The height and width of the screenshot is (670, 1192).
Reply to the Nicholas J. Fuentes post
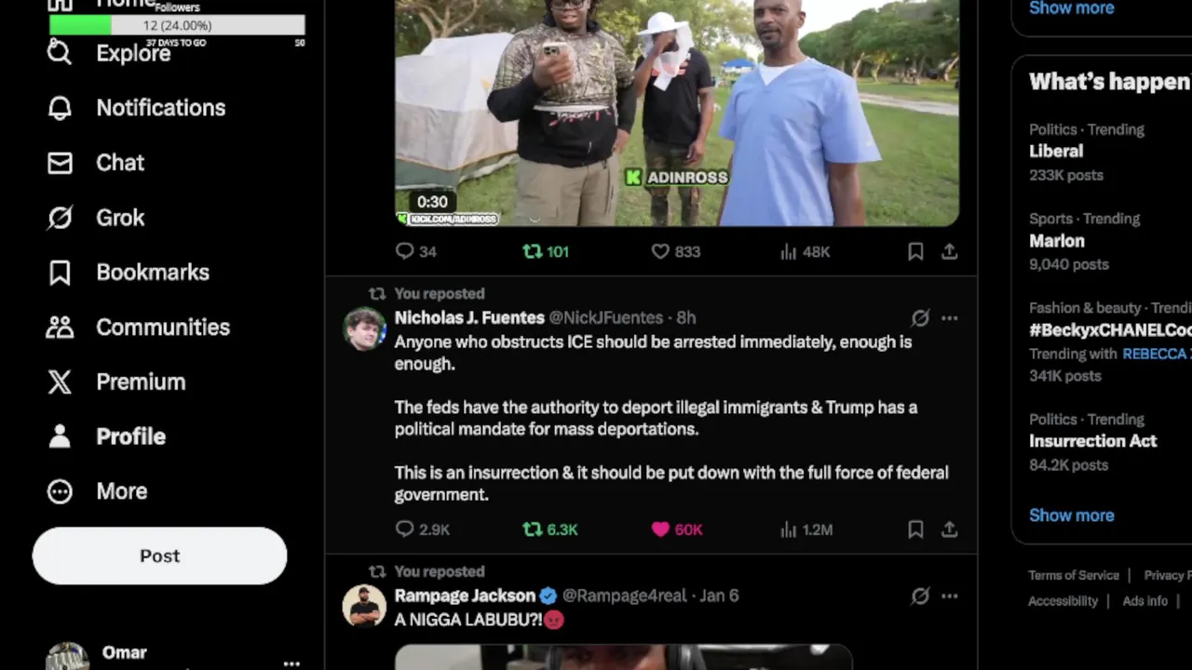pos(422,529)
